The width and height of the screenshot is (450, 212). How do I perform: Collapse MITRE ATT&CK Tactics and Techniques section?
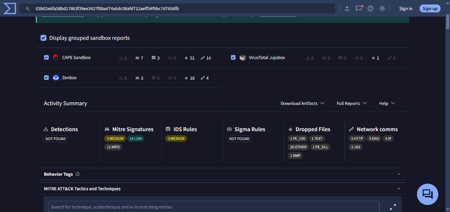point(399,189)
